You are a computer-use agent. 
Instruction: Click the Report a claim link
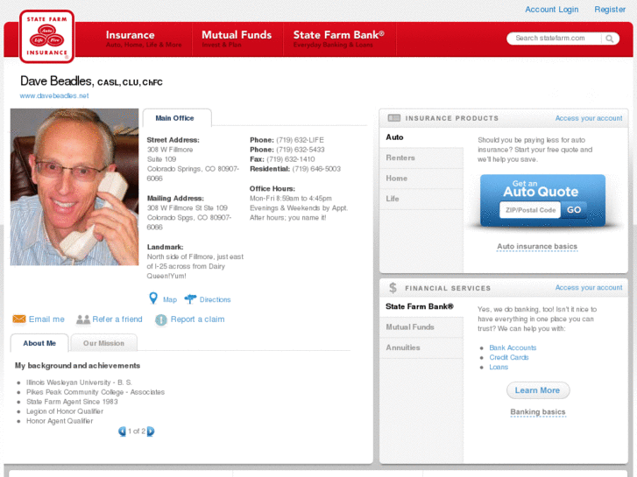197,319
